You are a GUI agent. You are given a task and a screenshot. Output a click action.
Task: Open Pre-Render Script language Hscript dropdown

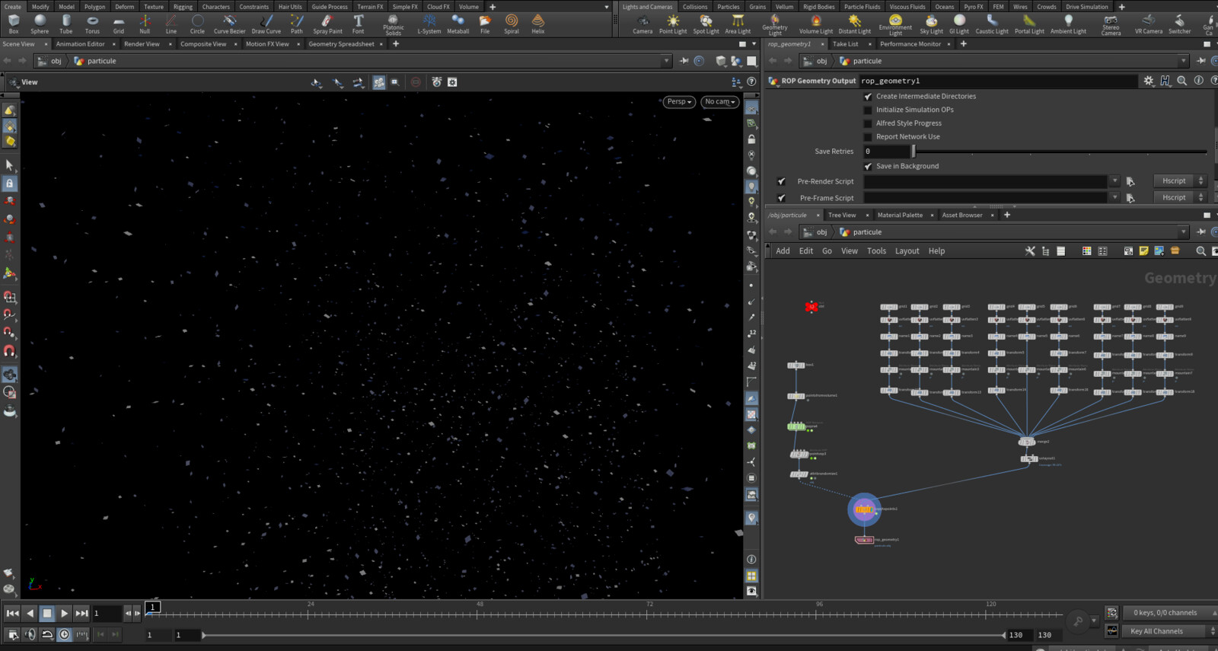click(1181, 181)
